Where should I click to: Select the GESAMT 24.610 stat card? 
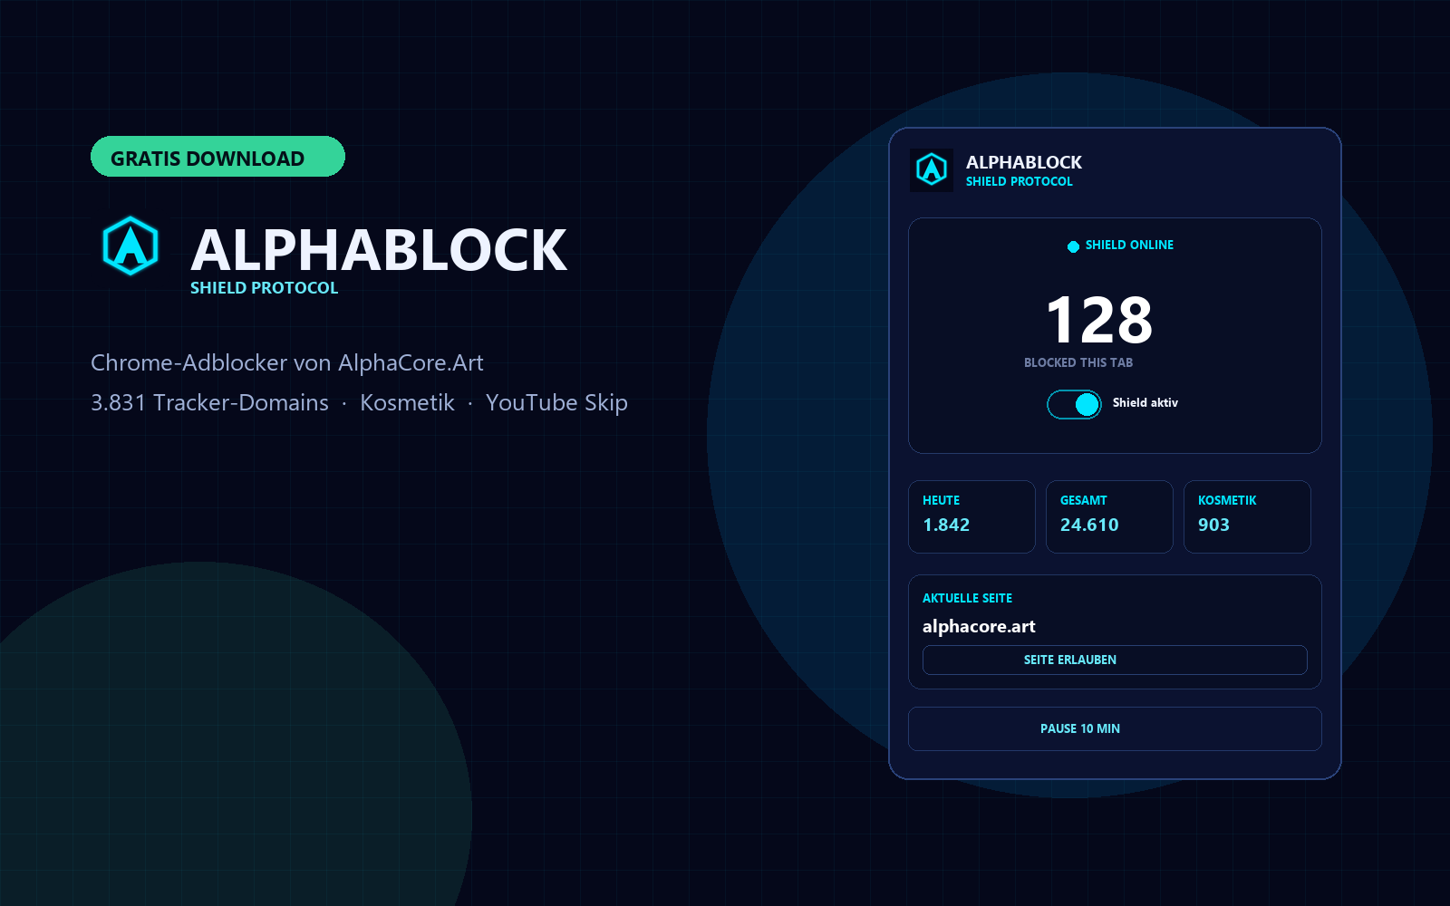[1109, 516]
